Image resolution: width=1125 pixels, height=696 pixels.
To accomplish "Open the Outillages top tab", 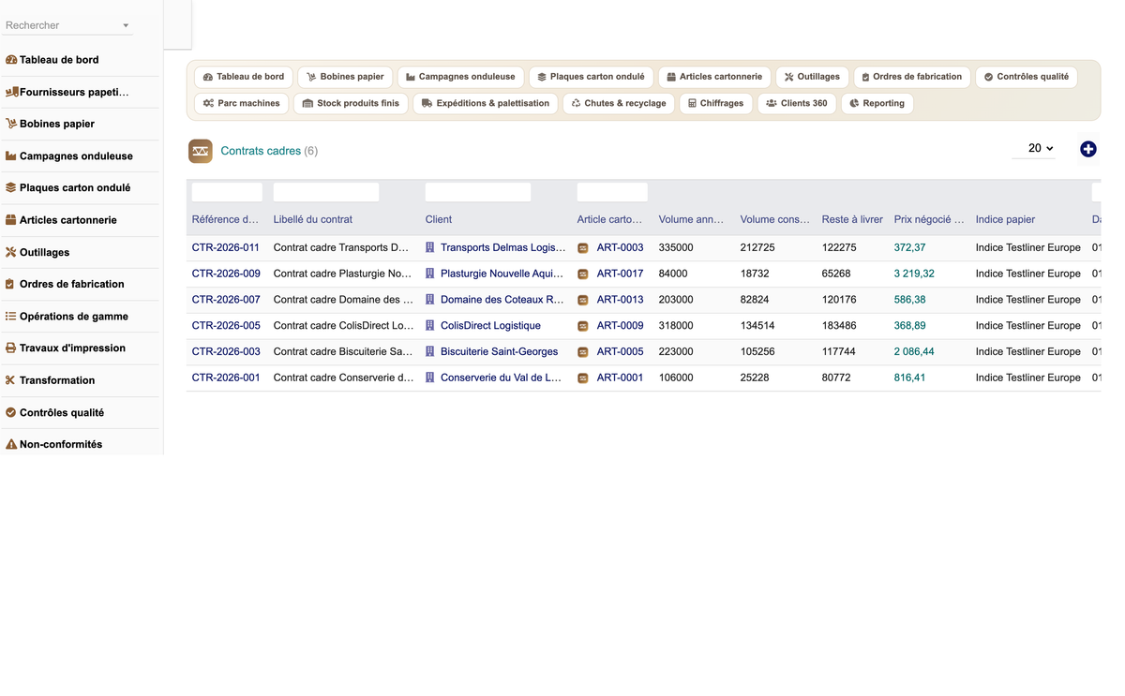I will point(813,77).
